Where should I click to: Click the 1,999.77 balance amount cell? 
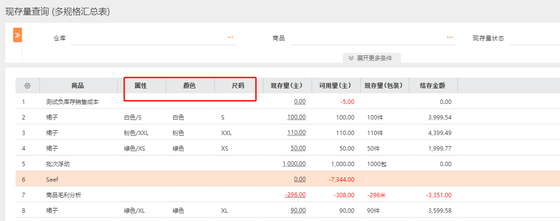point(433,149)
